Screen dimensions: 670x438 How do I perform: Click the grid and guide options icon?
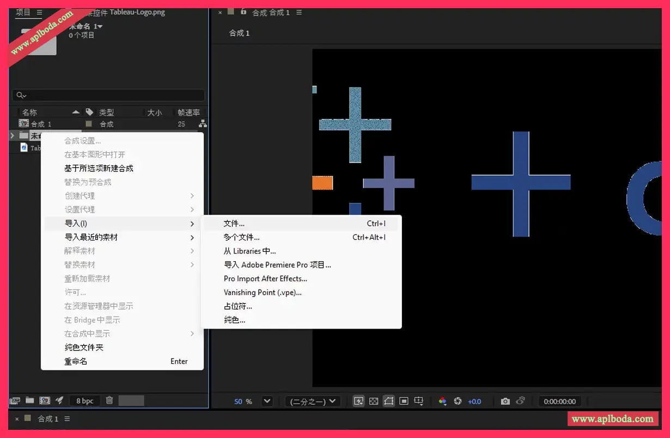(418, 401)
